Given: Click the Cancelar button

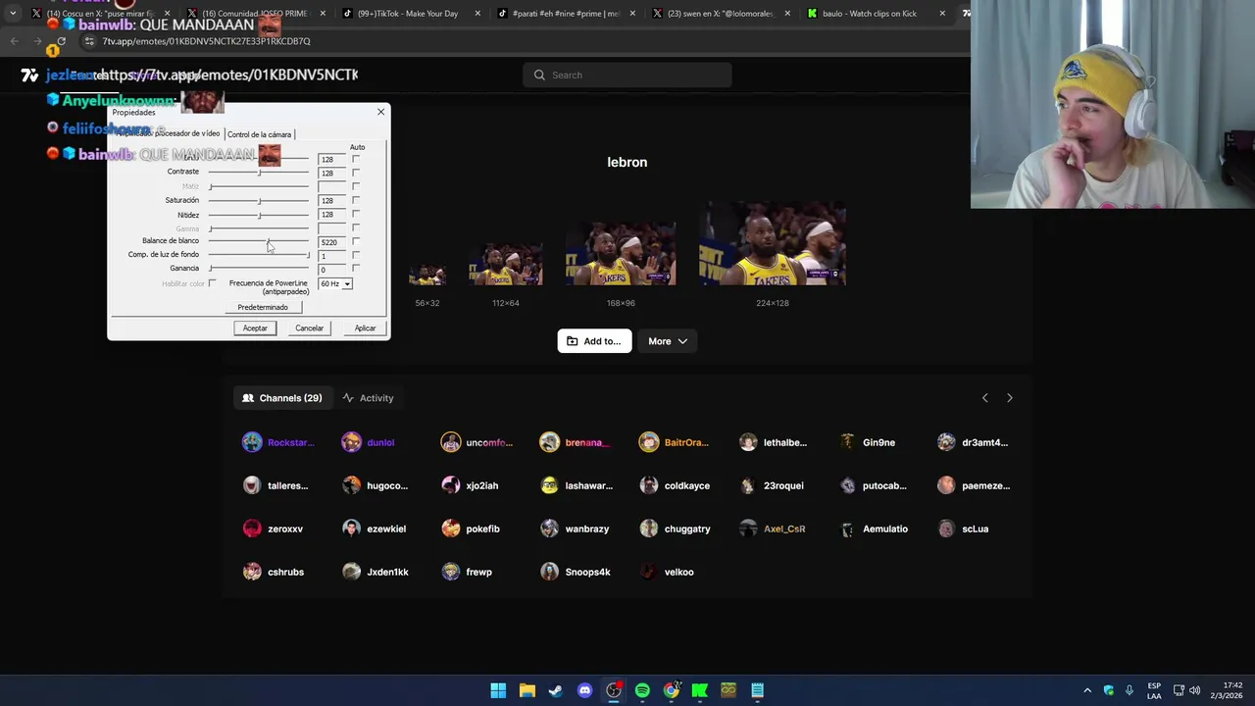Looking at the screenshot, I should (310, 328).
